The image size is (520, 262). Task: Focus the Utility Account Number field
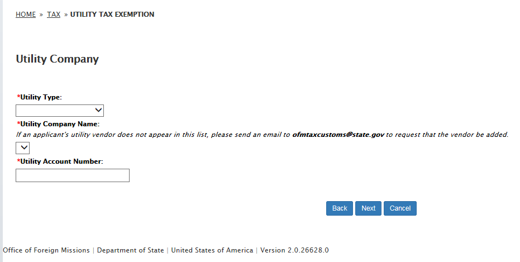coord(73,175)
